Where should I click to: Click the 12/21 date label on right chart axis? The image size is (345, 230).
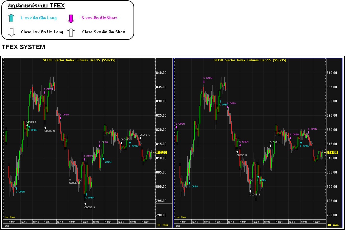tap(243, 222)
